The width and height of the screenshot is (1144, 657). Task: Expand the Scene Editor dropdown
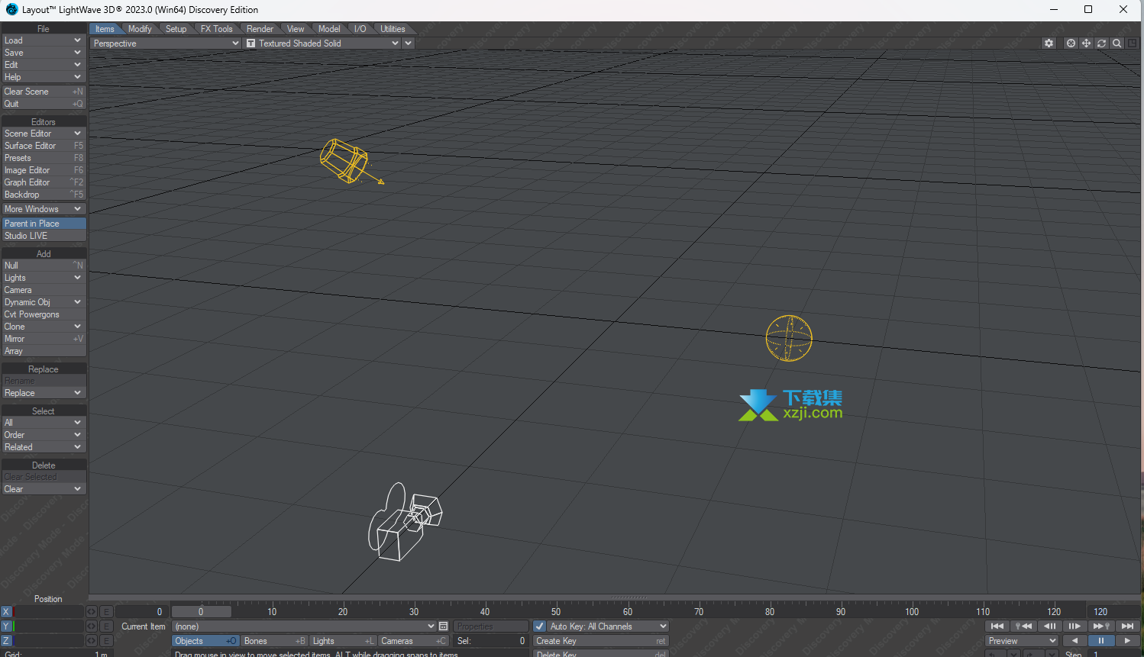pos(44,134)
